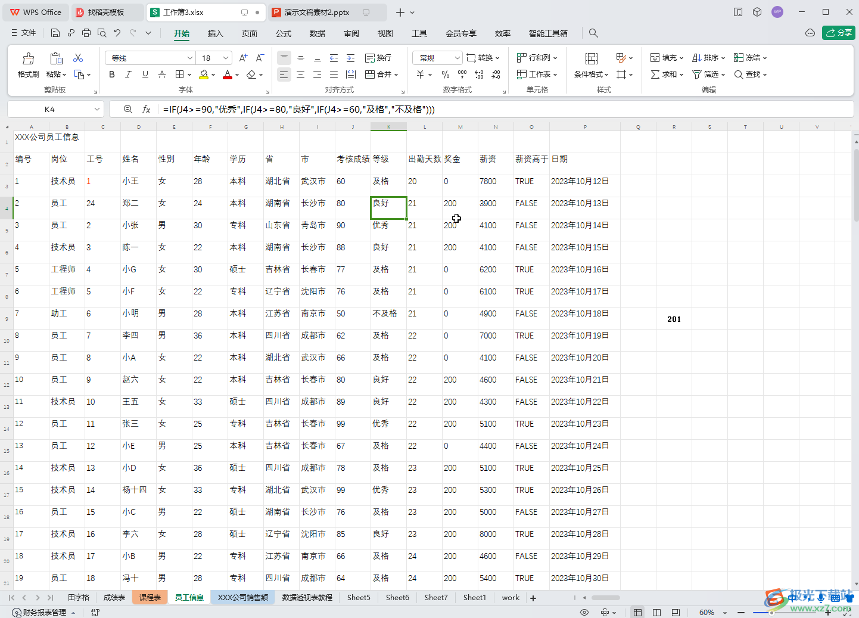The image size is (859, 618).
Task: Add a new sheet with plus icon
Action: [x=533, y=598]
